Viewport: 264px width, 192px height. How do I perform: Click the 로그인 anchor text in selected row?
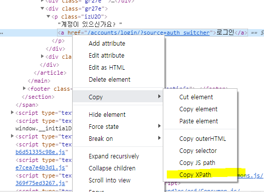pos(225,33)
